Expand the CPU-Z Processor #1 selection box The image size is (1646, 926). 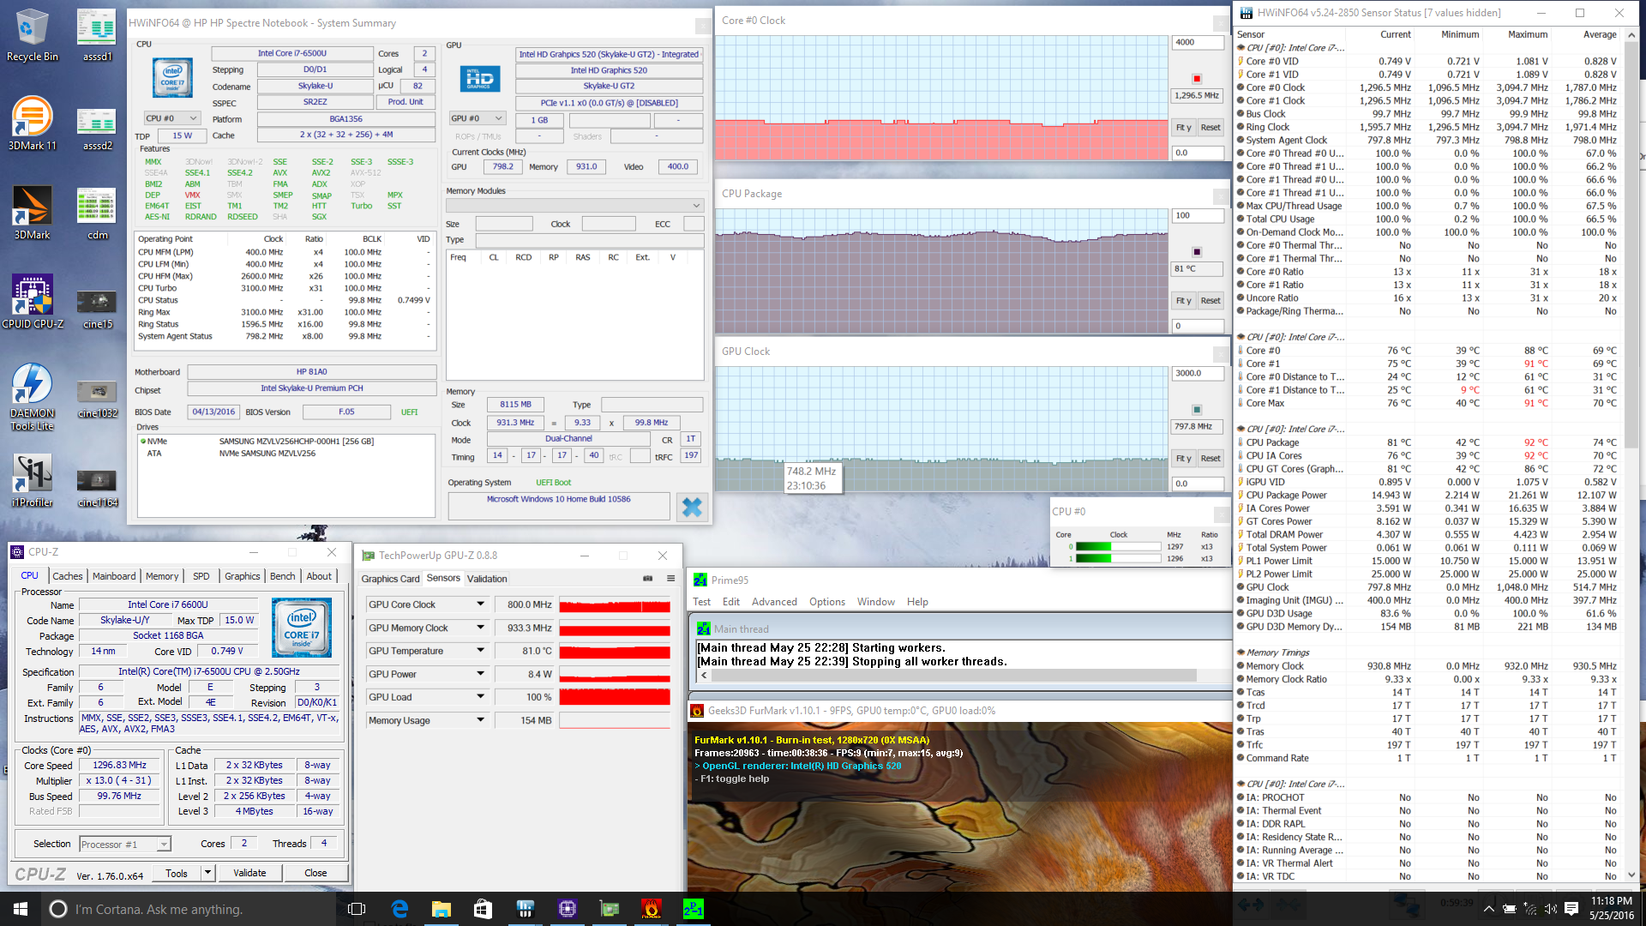164,845
